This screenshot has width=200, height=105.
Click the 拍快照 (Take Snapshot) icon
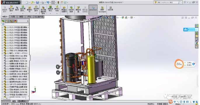(110, 8)
